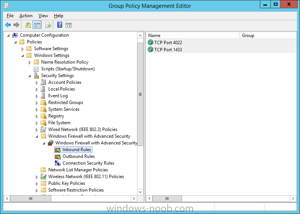Viewport: 300px width, 214px height.
Task: Click the Security Settings icon
Action: point(36,76)
